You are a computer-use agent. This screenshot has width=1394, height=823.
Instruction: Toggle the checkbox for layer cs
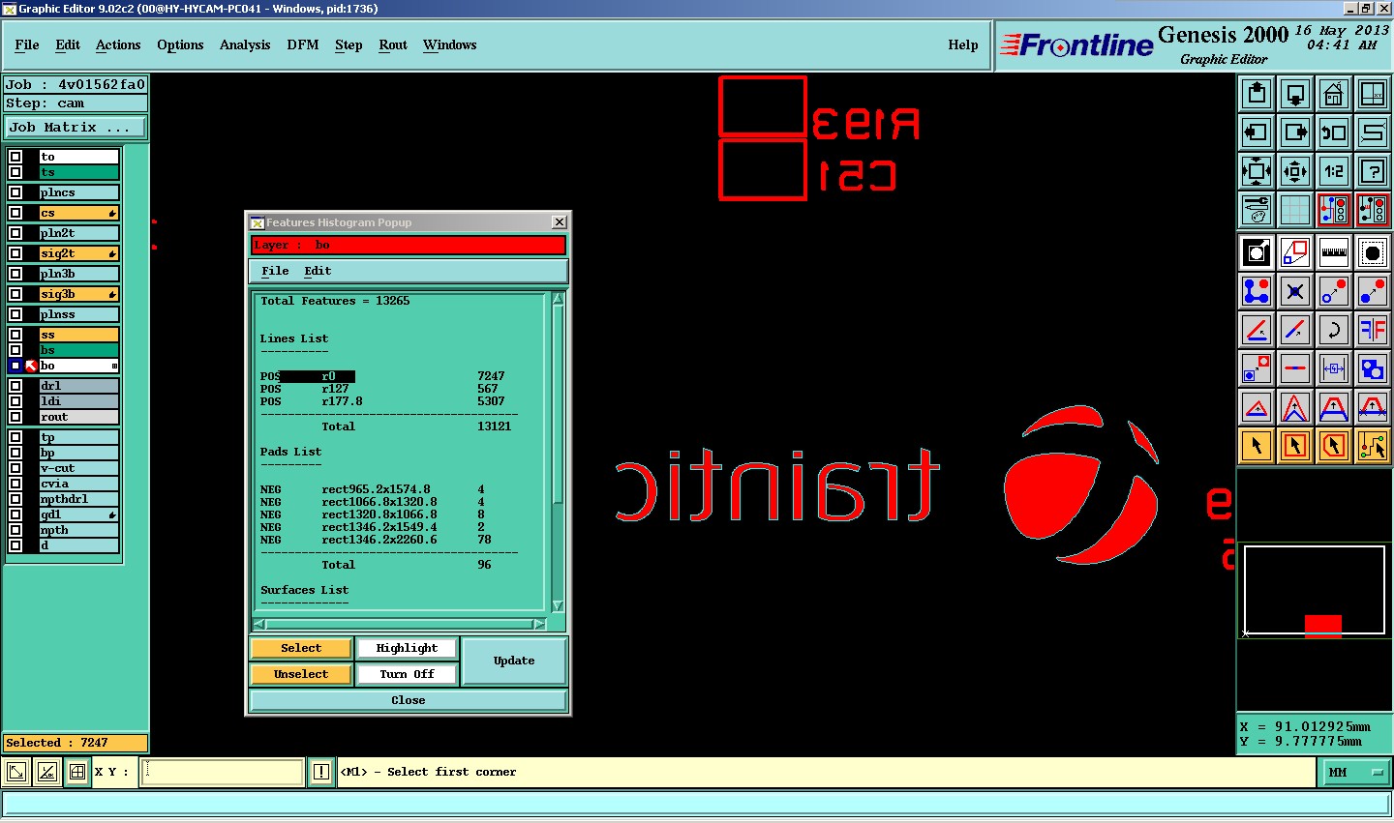[15, 213]
